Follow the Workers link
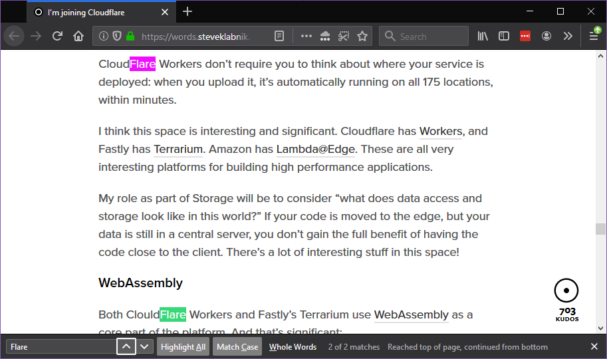 pos(441,131)
